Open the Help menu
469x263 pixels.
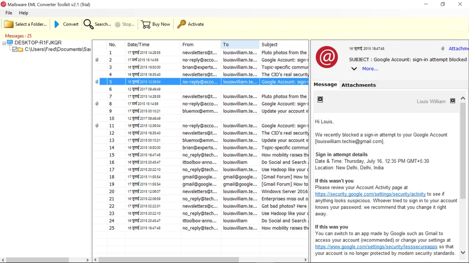click(23, 13)
